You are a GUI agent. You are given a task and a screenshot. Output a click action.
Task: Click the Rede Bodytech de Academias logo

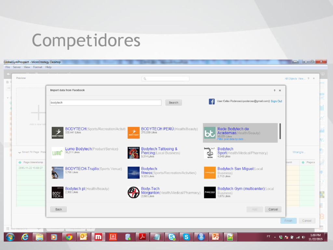coord(210,133)
